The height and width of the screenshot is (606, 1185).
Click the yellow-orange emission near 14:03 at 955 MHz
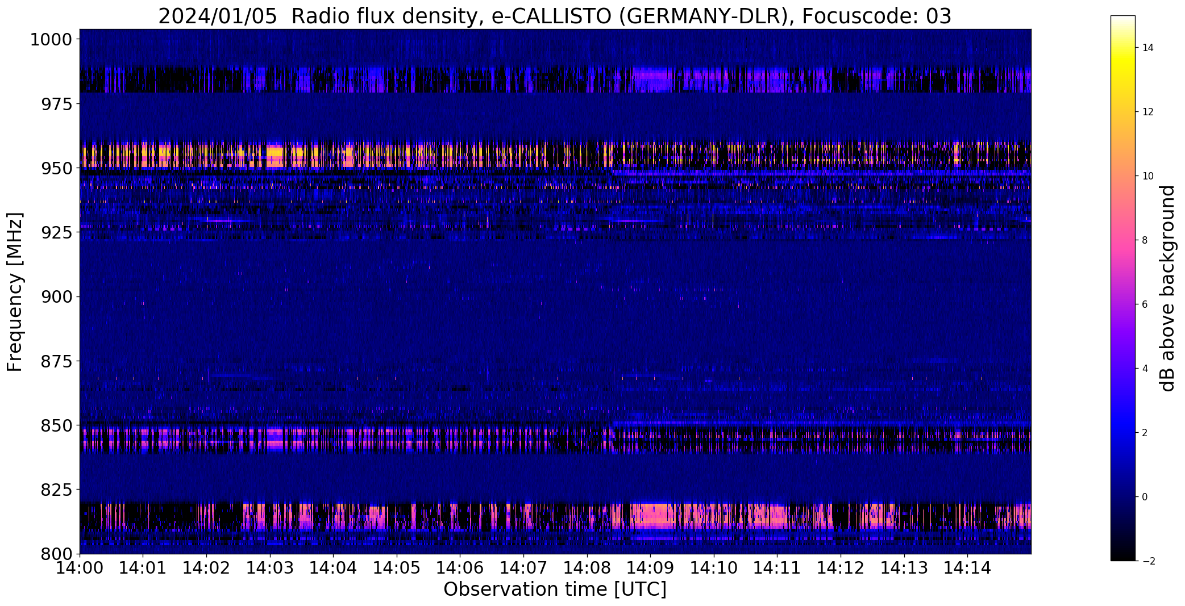click(x=275, y=156)
